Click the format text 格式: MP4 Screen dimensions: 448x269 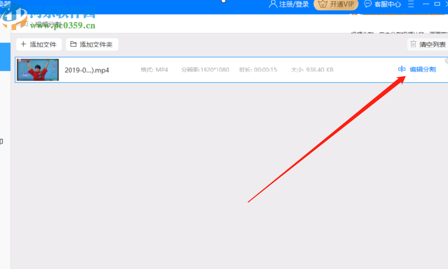(154, 69)
